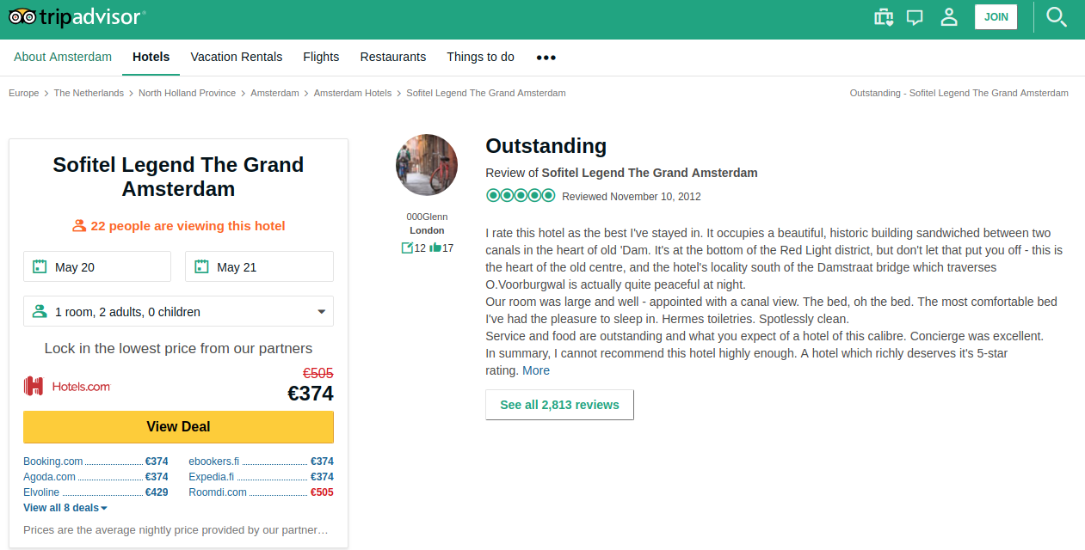This screenshot has height=550, width=1085.
Task: Open the more navigation options ellipsis
Action: coord(546,58)
